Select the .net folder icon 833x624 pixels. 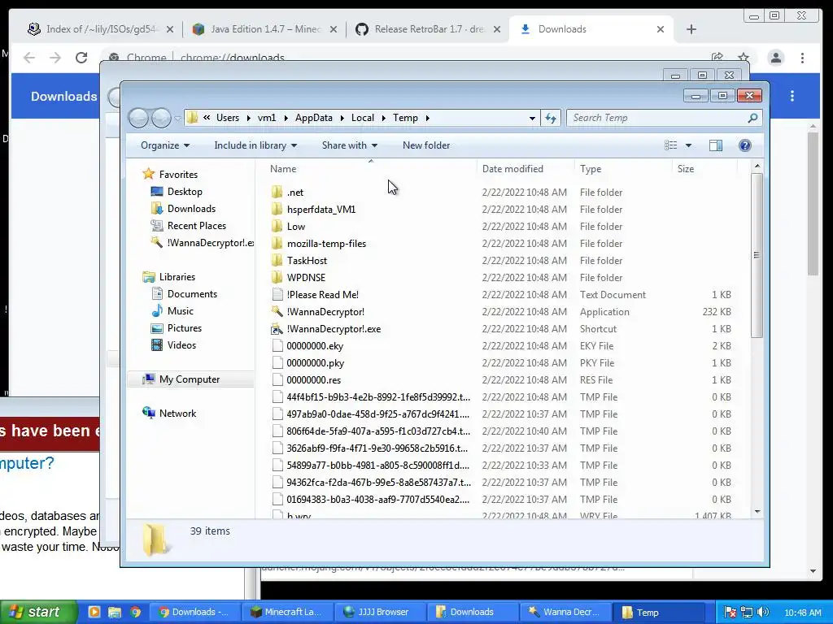277,192
